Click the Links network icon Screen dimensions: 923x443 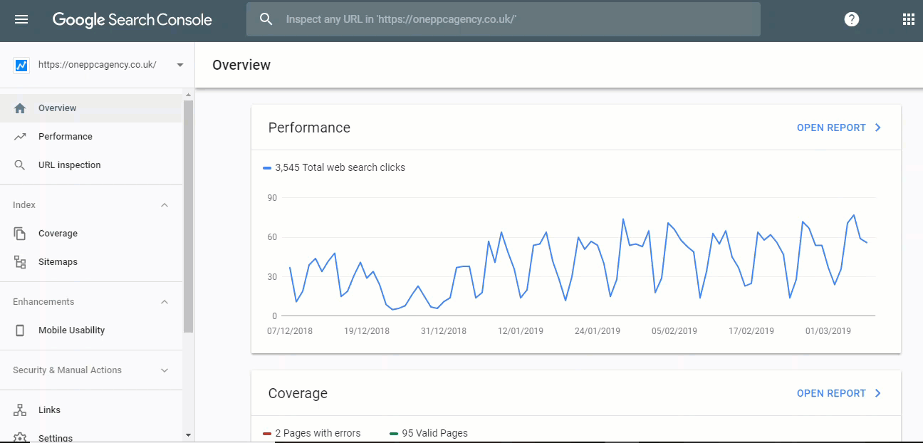point(20,410)
